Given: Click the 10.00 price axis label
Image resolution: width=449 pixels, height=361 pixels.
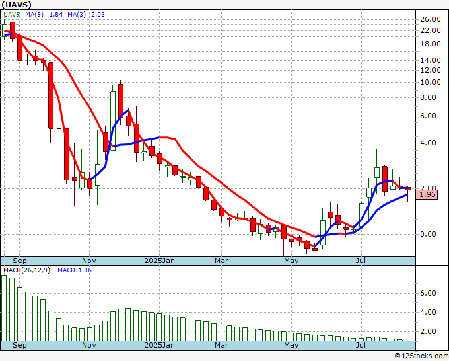Looking at the screenshot, I should pos(431,82).
